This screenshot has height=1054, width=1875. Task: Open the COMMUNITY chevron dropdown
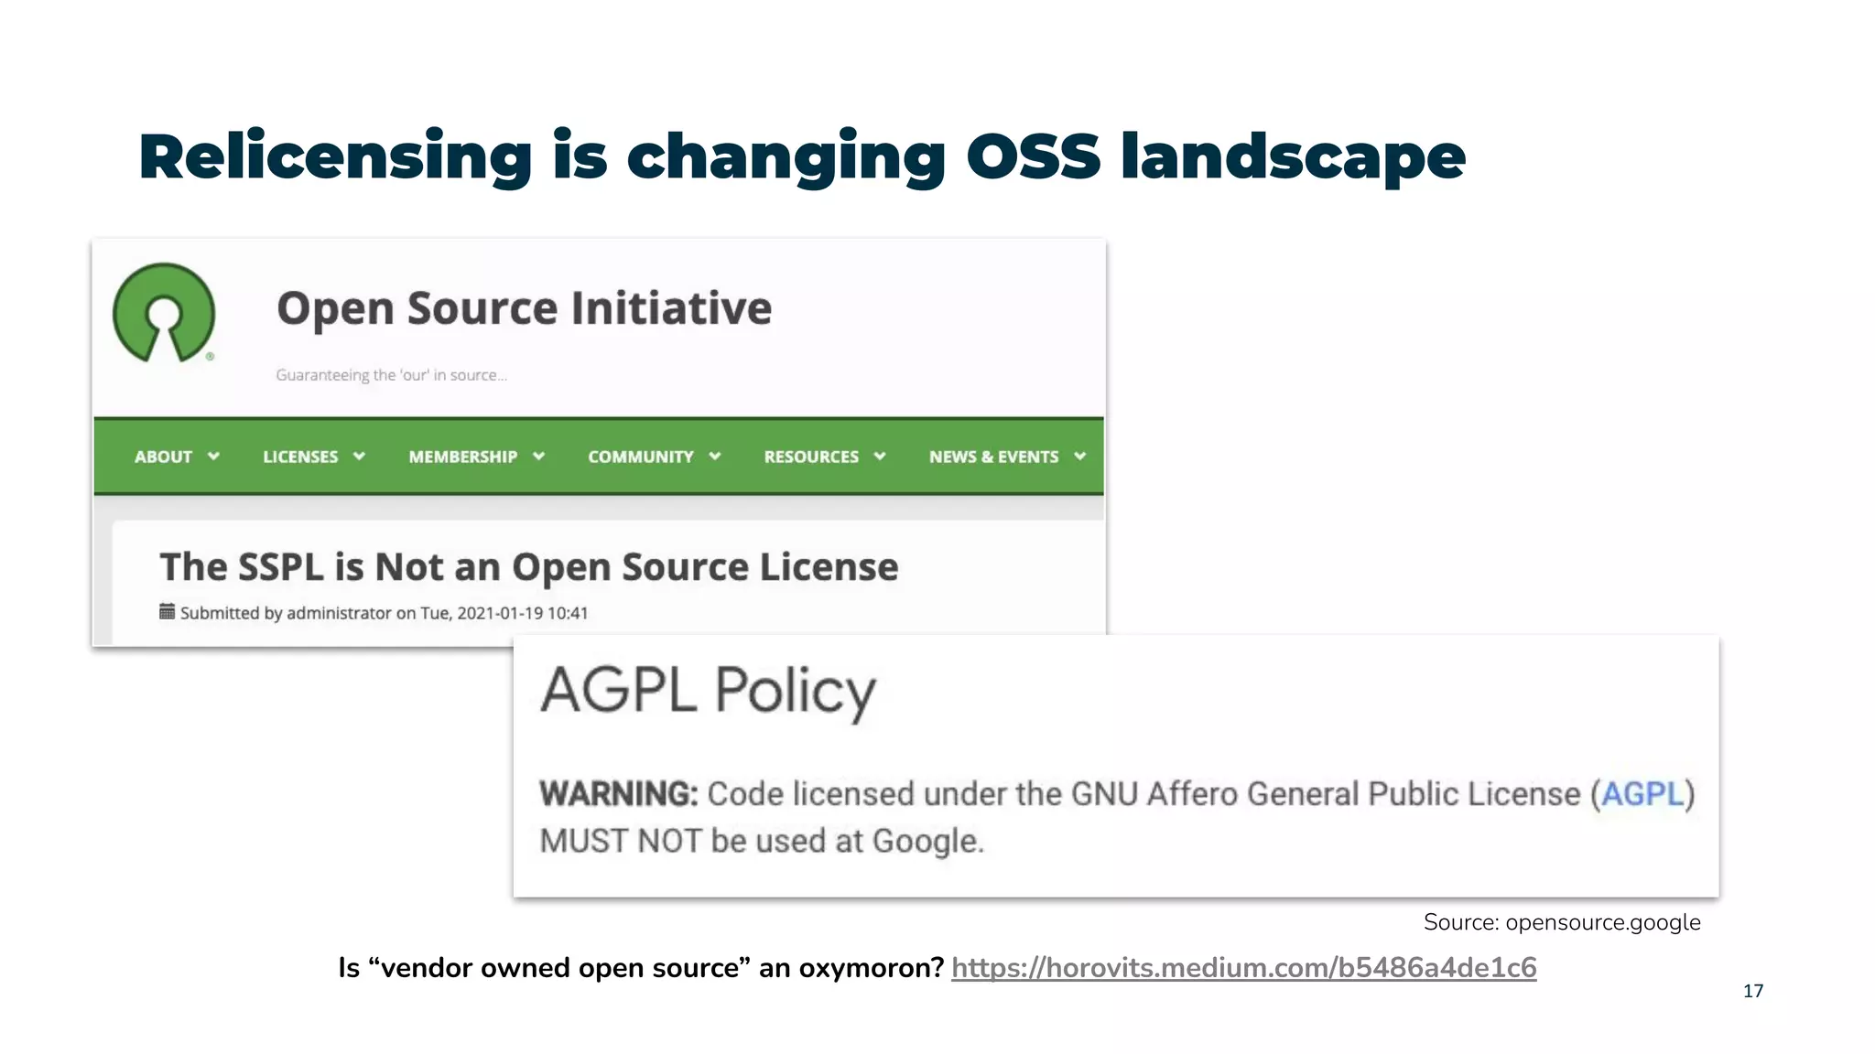pyautogui.click(x=715, y=456)
